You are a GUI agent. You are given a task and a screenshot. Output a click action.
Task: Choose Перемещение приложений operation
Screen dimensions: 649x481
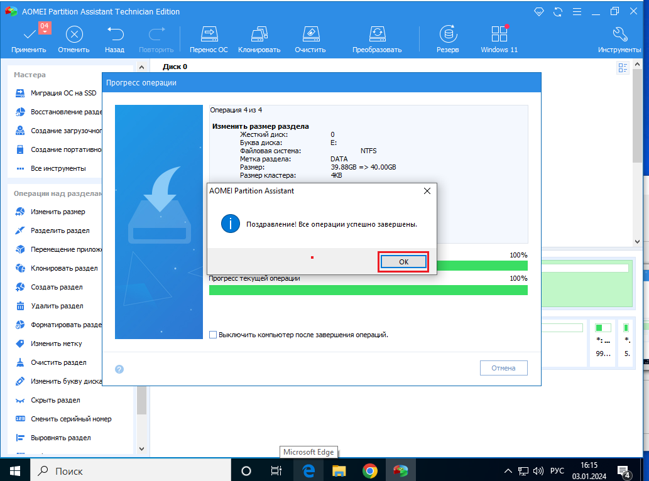pos(58,249)
